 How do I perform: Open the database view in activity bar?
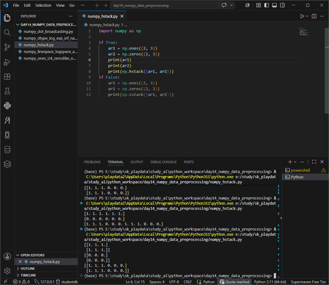[7, 150]
